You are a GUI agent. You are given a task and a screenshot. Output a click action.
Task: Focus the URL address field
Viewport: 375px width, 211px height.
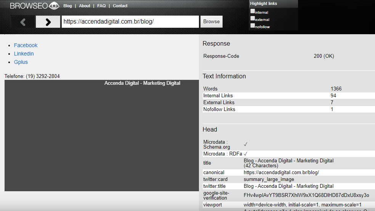point(130,22)
